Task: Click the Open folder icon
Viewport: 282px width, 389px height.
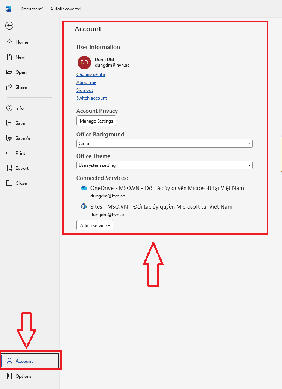Action: tap(10, 72)
